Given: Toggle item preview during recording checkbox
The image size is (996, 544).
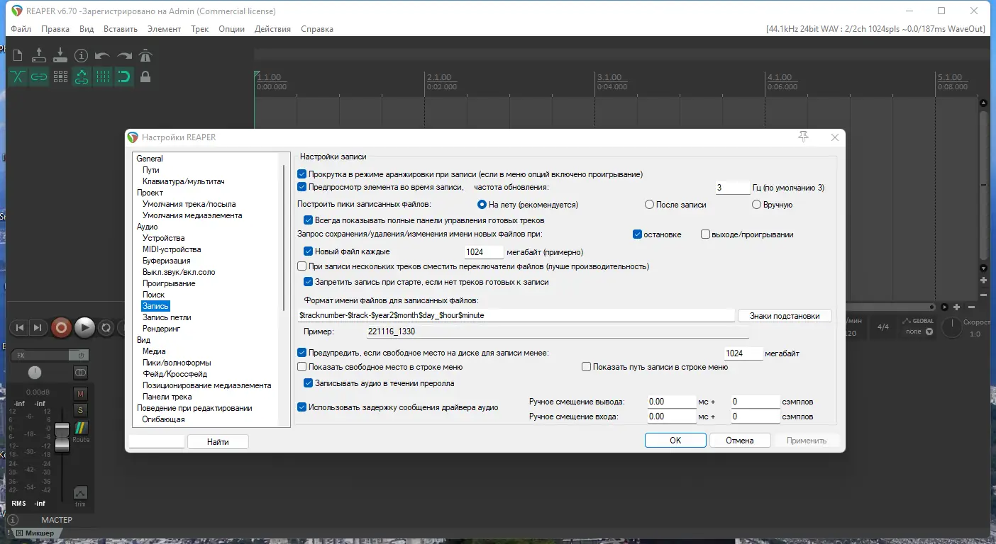Looking at the screenshot, I should coord(302,187).
